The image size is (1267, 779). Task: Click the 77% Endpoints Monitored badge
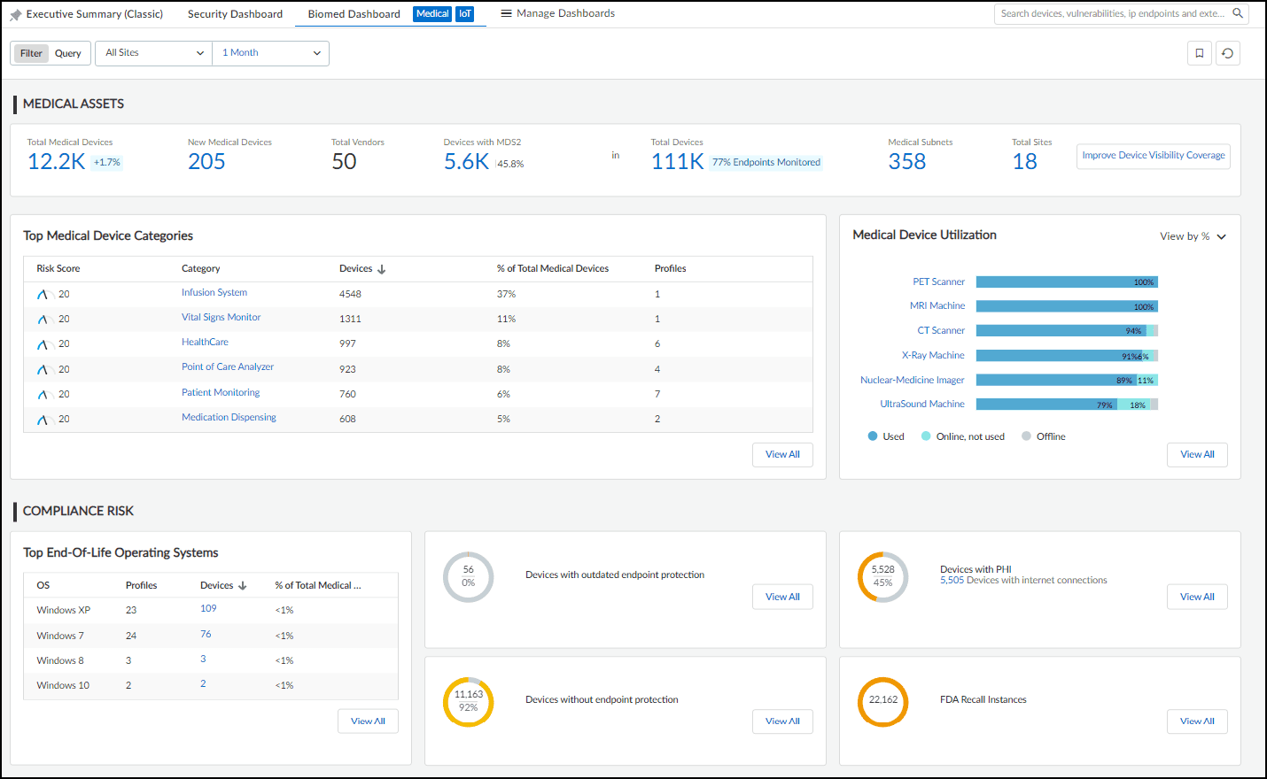pyautogui.click(x=766, y=163)
